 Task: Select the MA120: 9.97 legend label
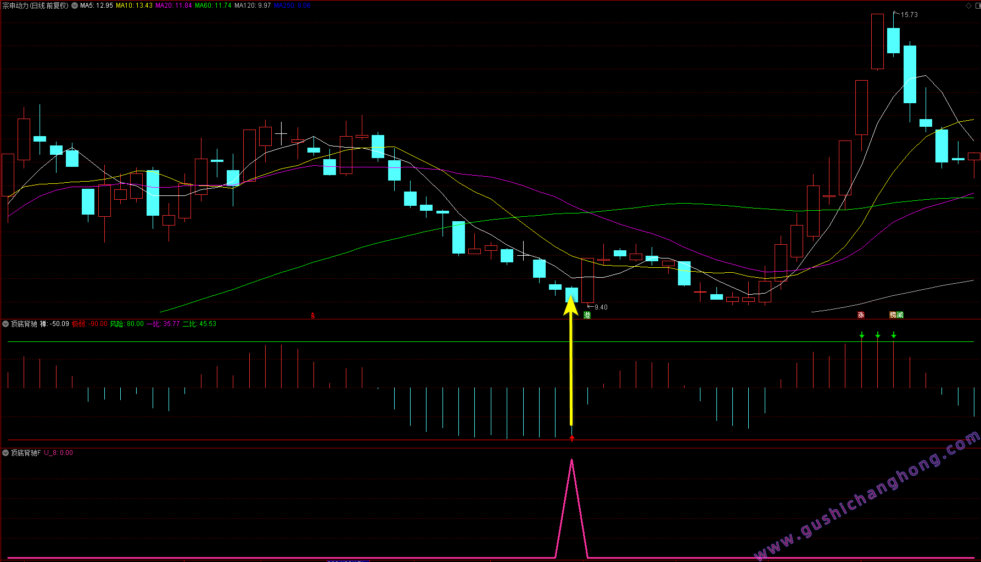(253, 5)
